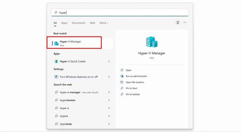Expand the hypertension suggestion chevron
Viewport: 241px width, 132px height.
[x=109, y=100]
